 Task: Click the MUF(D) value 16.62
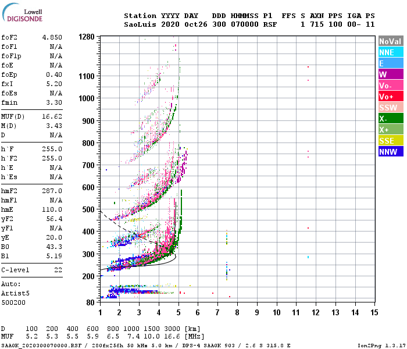pos(52,116)
